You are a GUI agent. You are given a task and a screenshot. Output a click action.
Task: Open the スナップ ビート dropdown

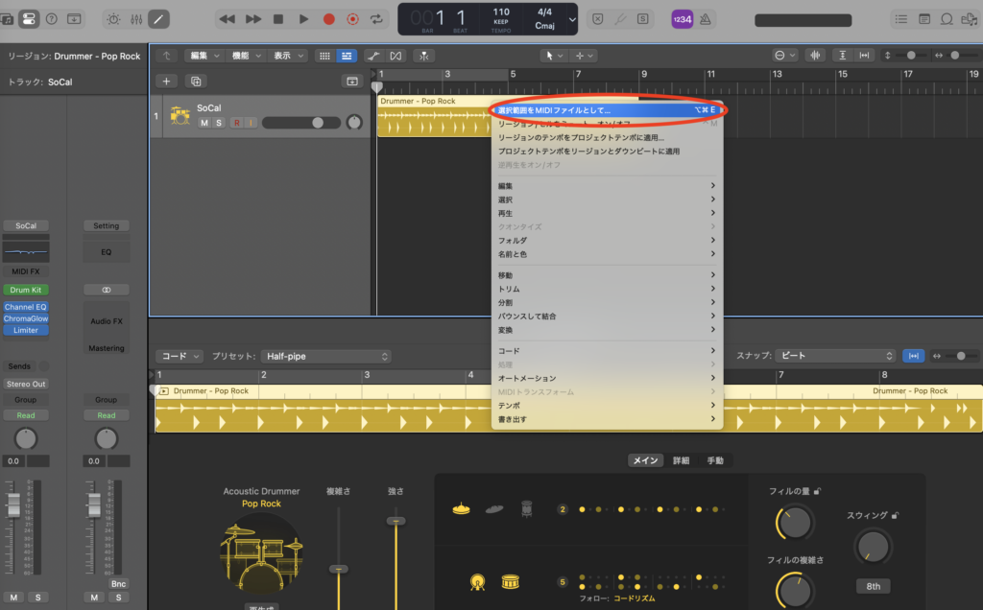pyautogui.click(x=835, y=355)
